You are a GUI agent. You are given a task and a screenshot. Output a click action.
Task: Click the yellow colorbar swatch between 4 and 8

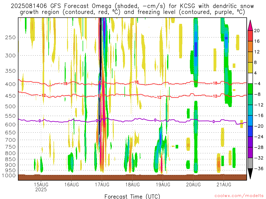[250, 68]
